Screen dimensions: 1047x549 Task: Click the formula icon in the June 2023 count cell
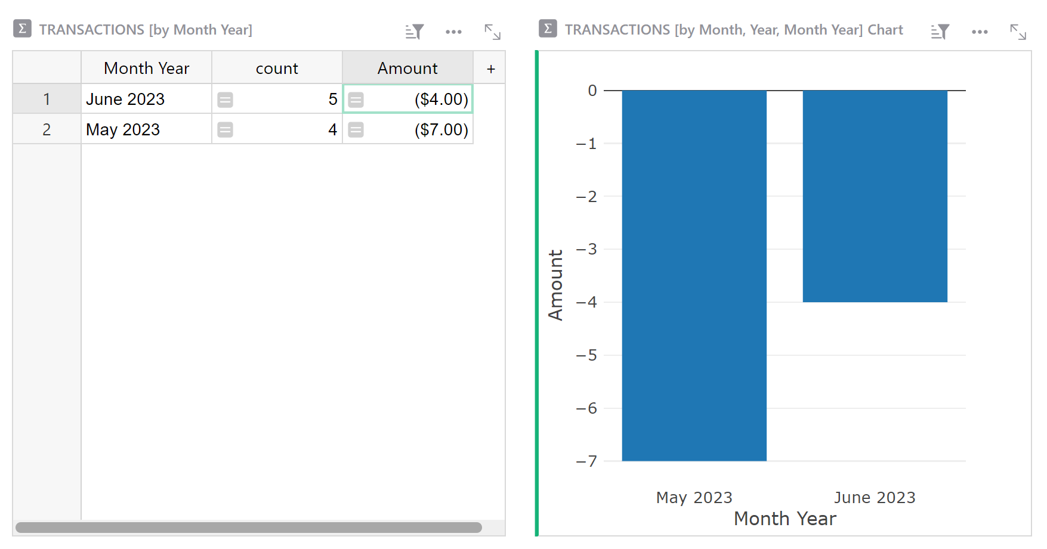click(x=225, y=100)
